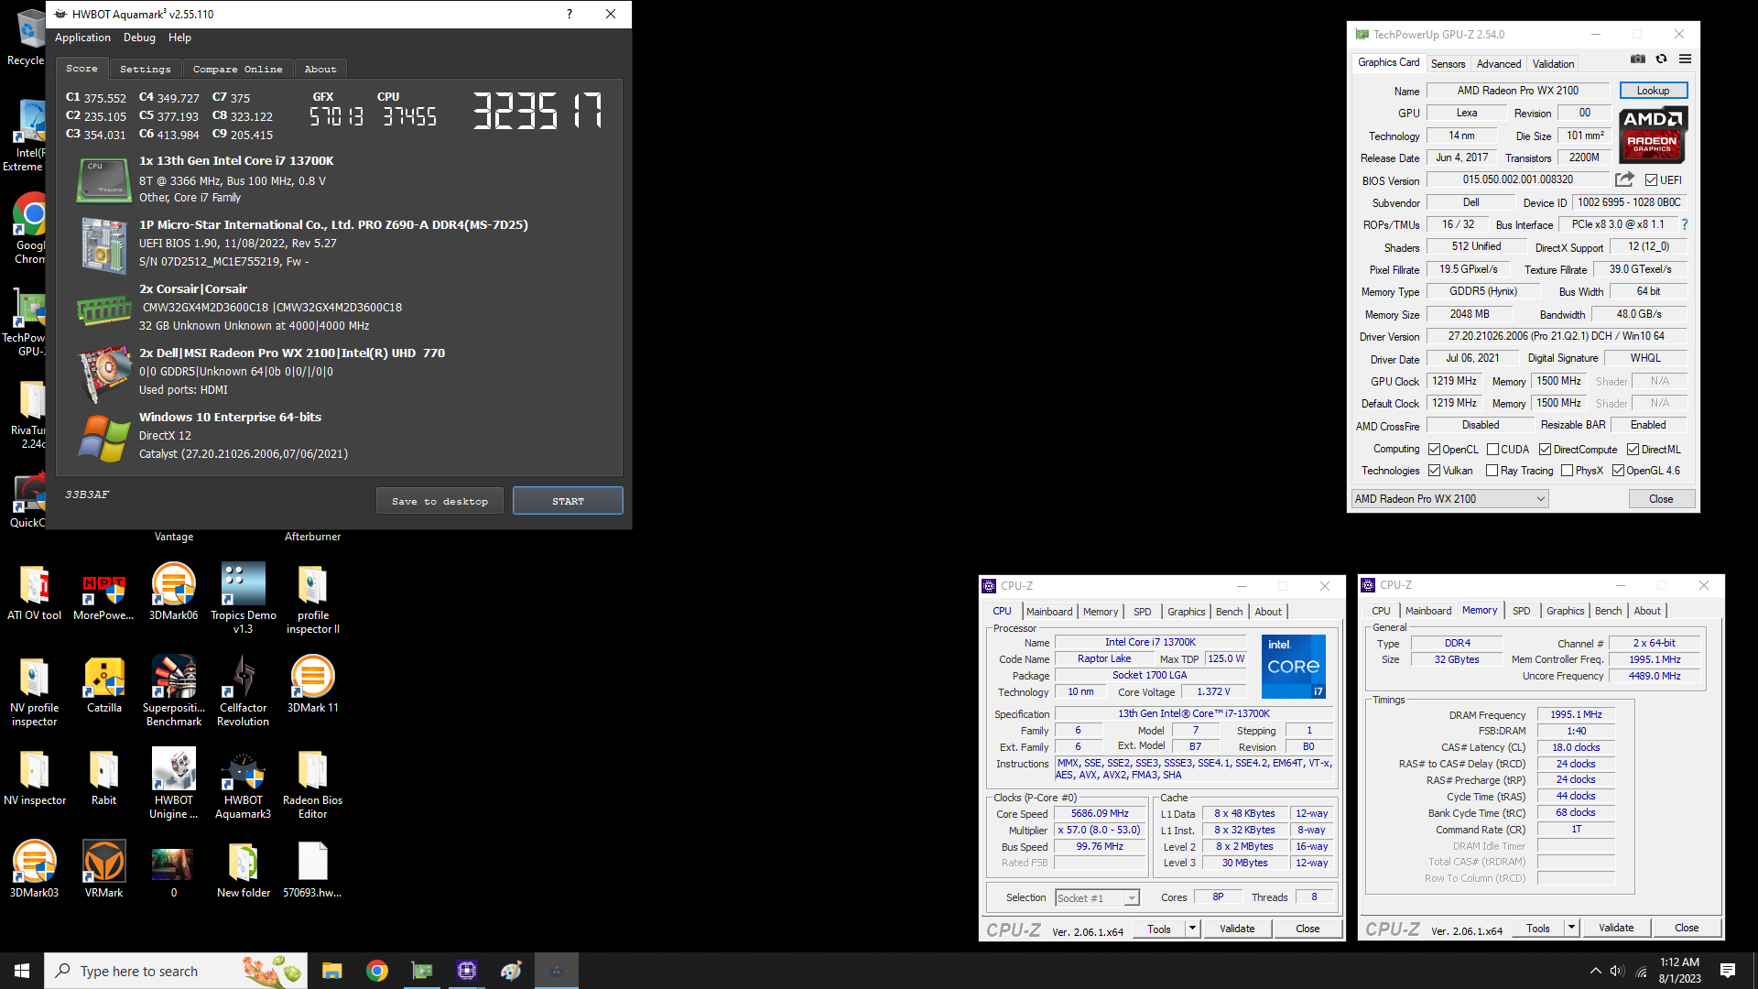This screenshot has height=989, width=1758.
Task: Open the HWBOT Unigine desktop icon
Action: (x=174, y=783)
